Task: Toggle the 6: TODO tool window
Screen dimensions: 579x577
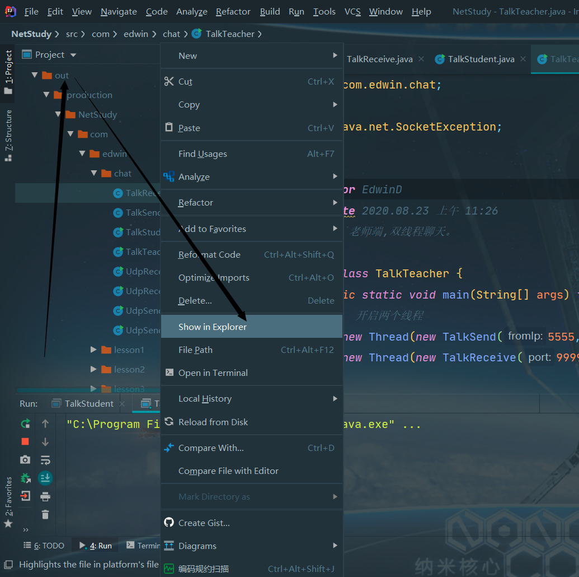Action: (44, 546)
